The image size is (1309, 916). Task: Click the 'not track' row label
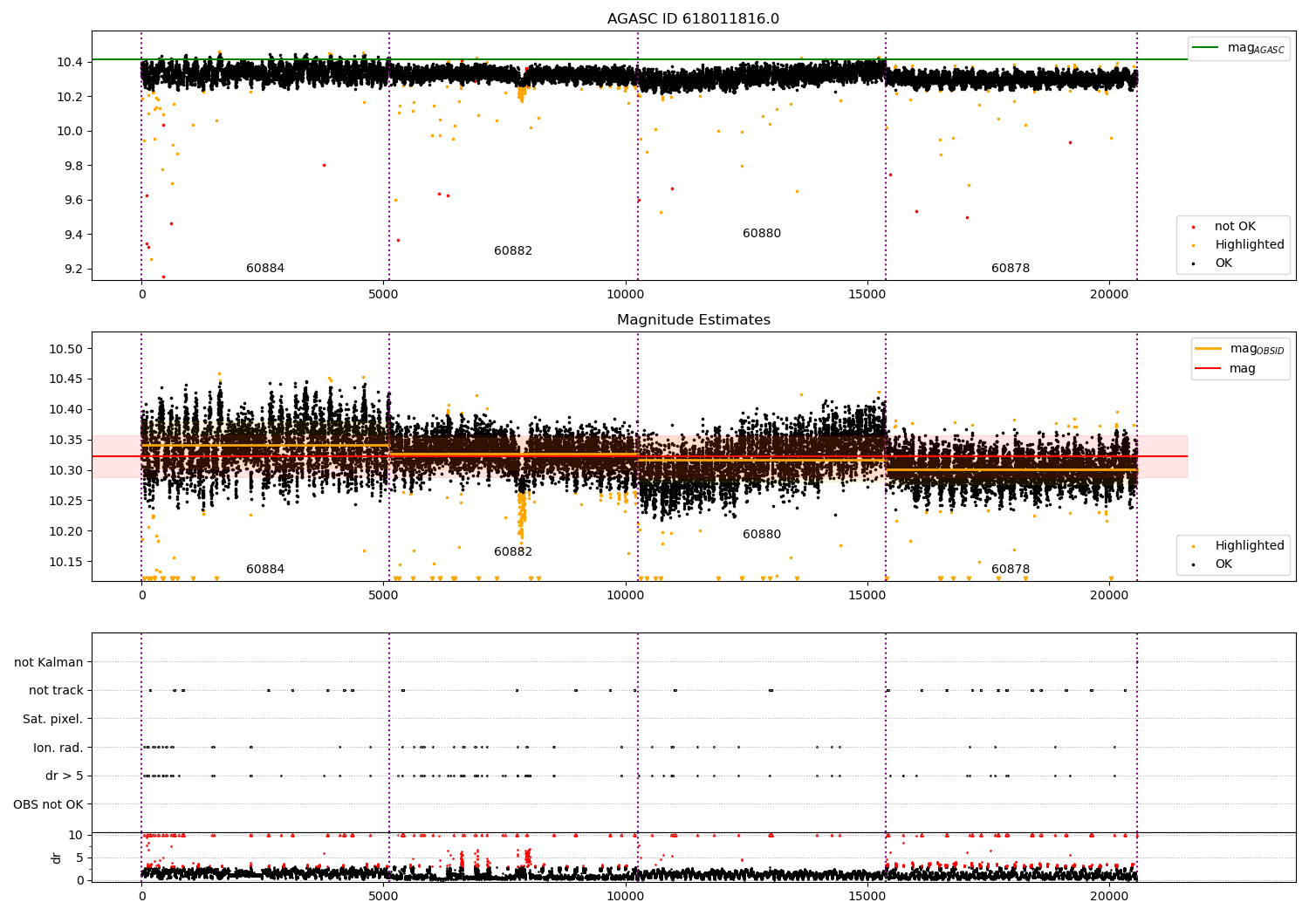56,691
